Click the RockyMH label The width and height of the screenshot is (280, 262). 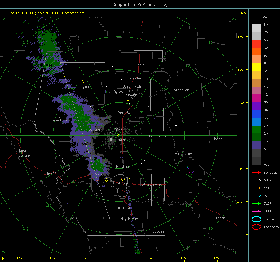pos(82,87)
